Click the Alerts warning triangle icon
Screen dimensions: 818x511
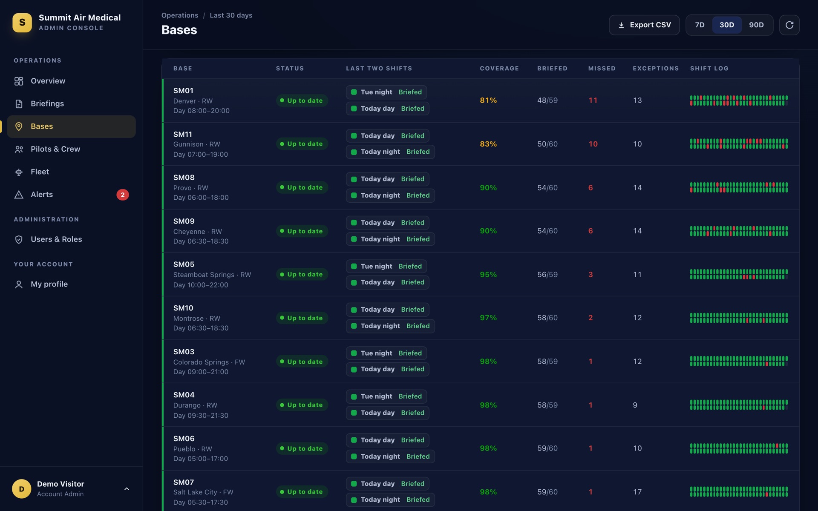click(x=19, y=195)
